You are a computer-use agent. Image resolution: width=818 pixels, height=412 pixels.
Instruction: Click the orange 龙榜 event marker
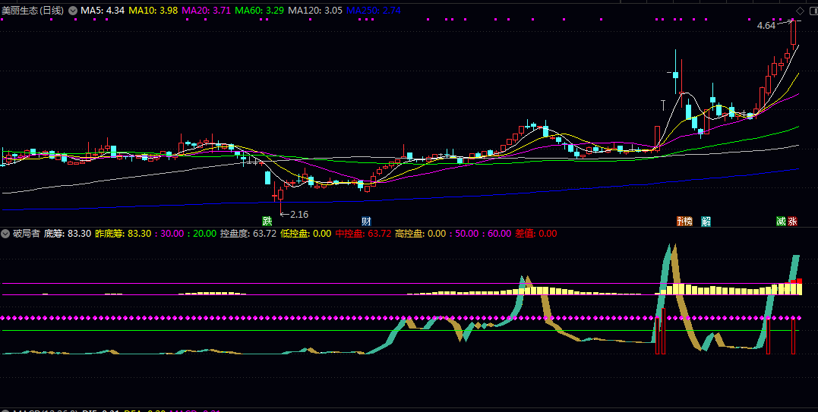click(x=684, y=222)
